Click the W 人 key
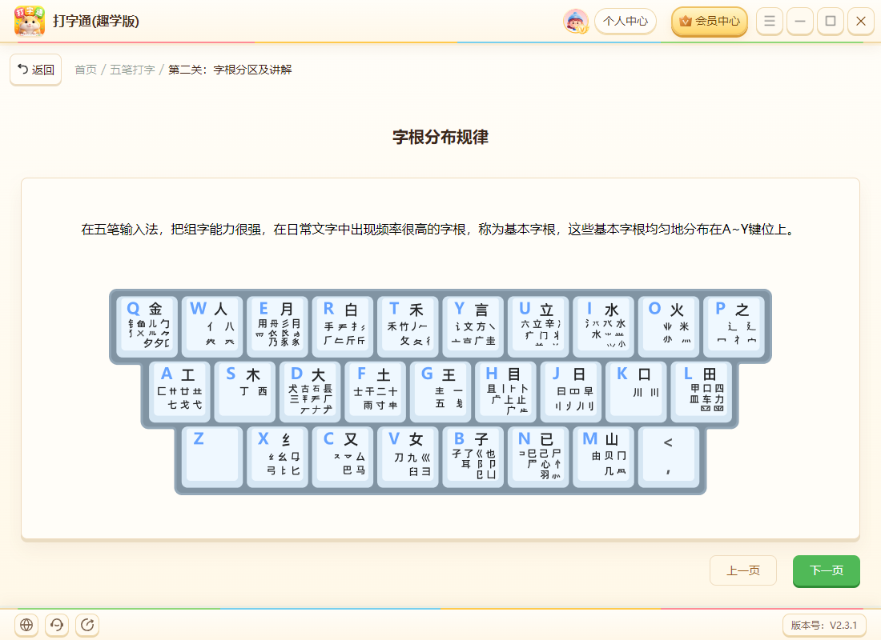 (212, 326)
